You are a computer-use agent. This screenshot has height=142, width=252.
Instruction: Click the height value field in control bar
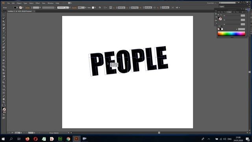(x=165, y=7)
